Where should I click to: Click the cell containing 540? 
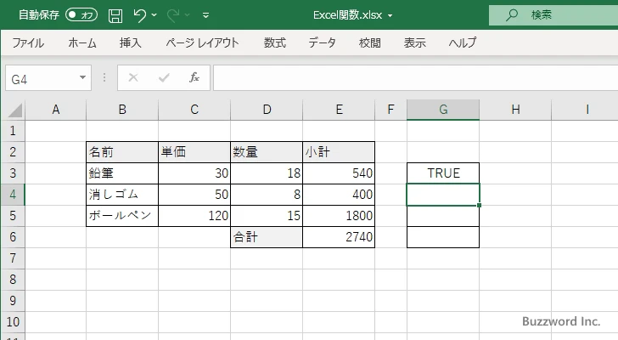pyautogui.click(x=339, y=173)
